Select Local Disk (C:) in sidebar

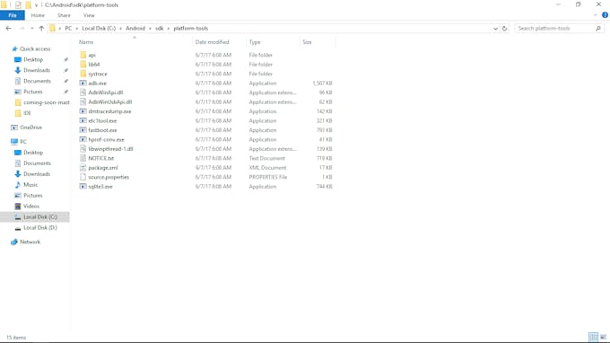tap(35, 217)
